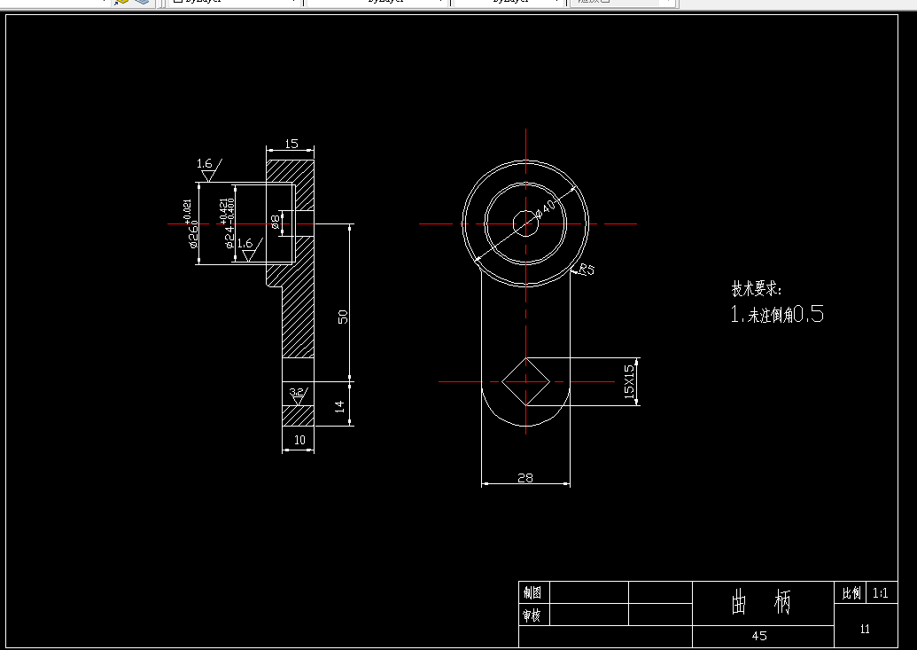Select the ø24 tolerance dimension text
The image size is (917, 650).
click(228, 223)
